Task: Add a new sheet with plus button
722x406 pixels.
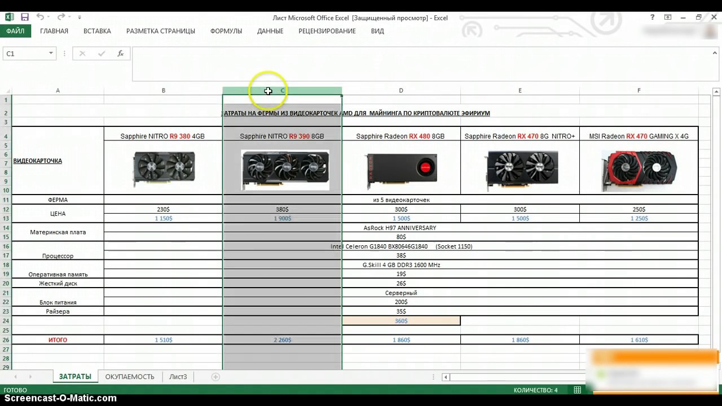Action: 215,377
